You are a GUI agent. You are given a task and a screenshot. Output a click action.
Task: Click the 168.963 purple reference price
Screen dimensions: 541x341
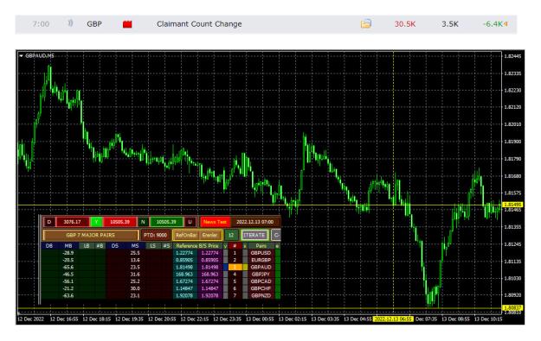pos(209,275)
